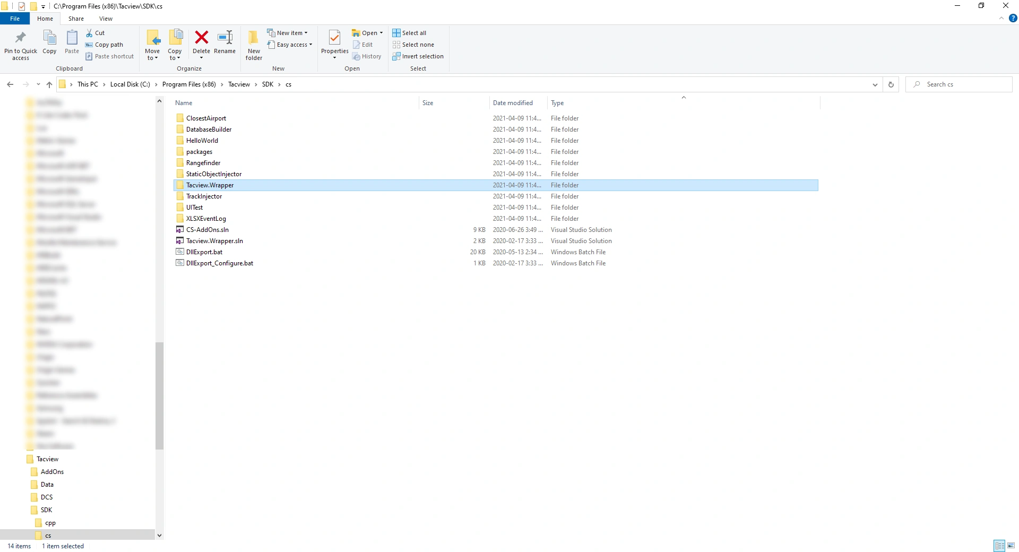Show address bar history dropdown

point(875,84)
